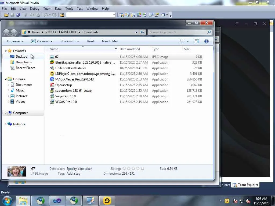The image size is (275, 206).
Task: Collapse the Favorites group
Action: (x=6, y=51)
